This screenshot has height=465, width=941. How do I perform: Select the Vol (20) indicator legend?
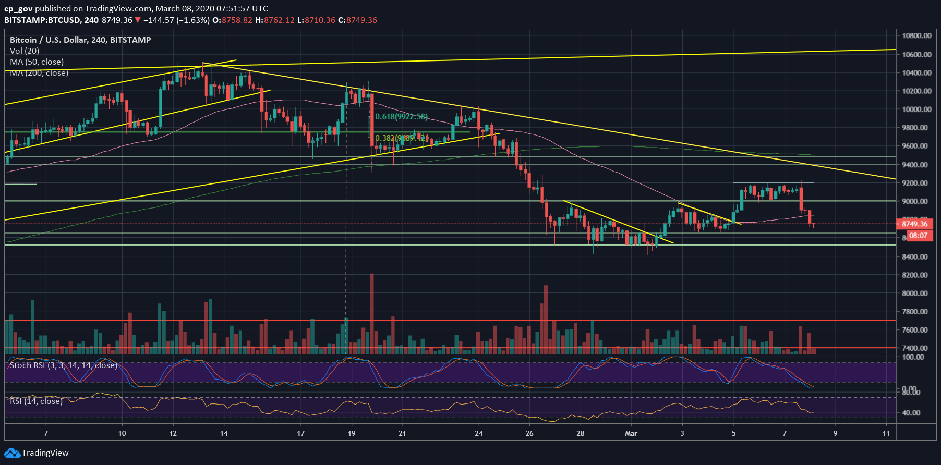point(25,51)
